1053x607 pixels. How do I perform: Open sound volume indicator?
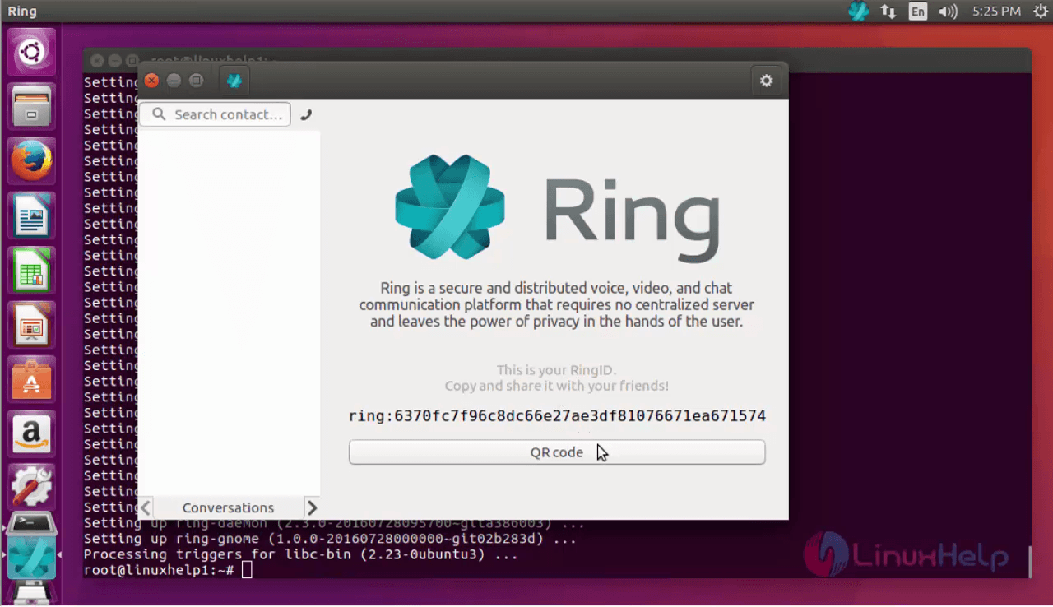click(x=948, y=12)
